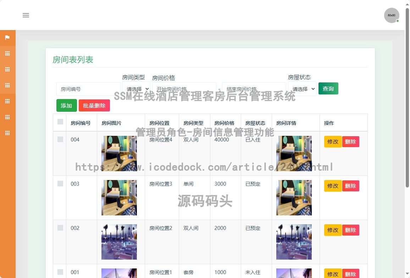Click the user avatar in the top-right
Viewport: 410px width, 278px height.
[392, 16]
